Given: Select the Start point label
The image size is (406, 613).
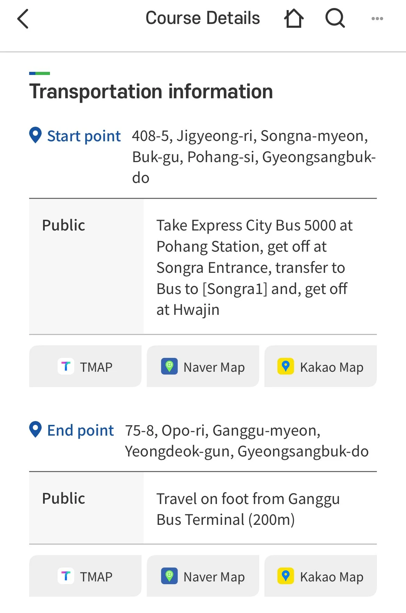Looking at the screenshot, I should (x=84, y=136).
